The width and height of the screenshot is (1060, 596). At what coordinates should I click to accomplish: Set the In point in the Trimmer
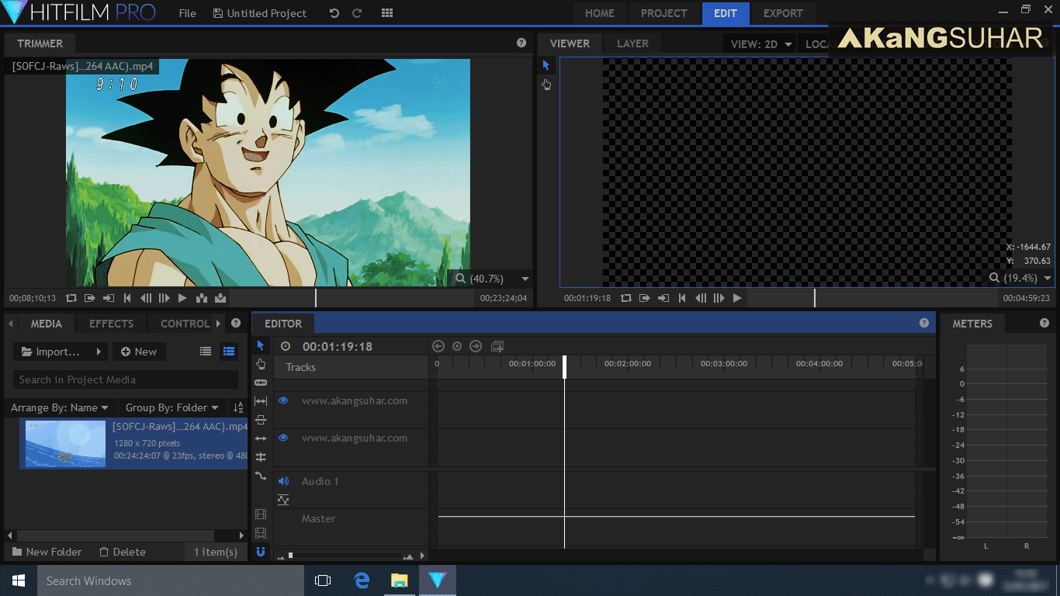[90, 298]
